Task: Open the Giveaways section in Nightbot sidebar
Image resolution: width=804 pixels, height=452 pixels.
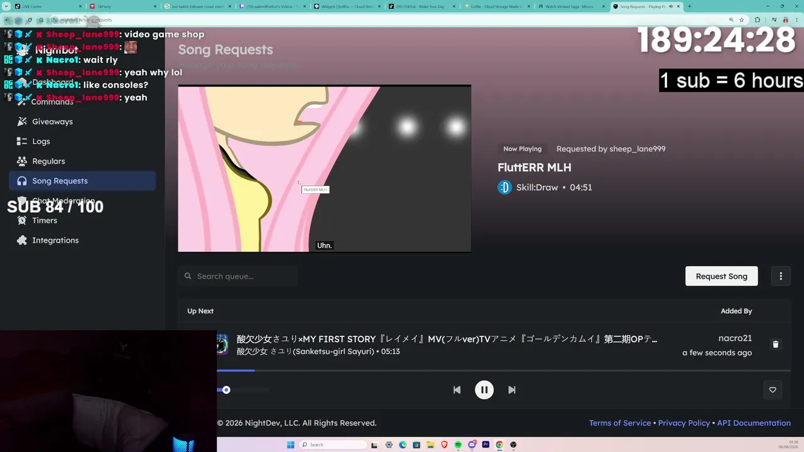Action: click(x=82, y=122)
